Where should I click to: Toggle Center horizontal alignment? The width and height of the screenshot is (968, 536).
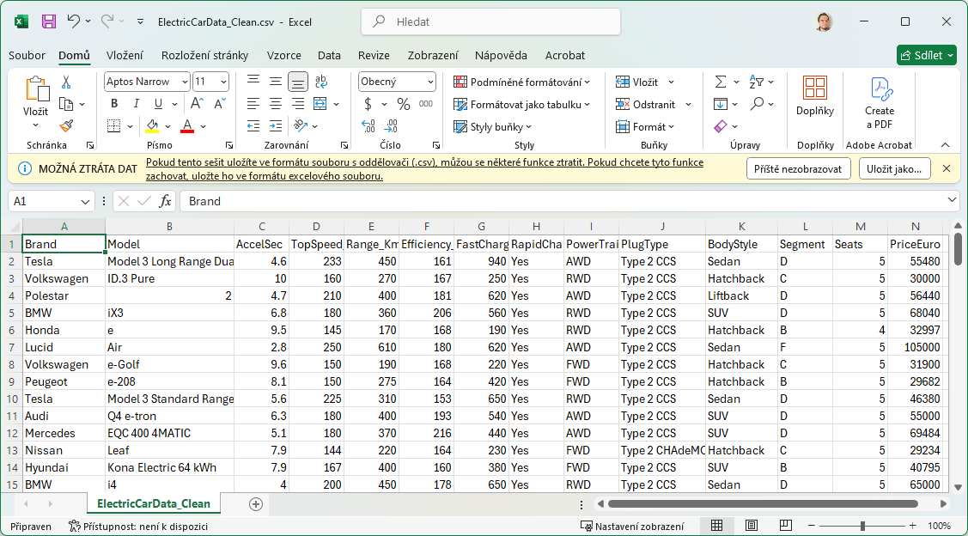pyautogui.click(x=276, y=104)
